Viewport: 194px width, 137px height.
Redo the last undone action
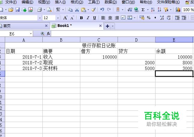click(109, 10)
